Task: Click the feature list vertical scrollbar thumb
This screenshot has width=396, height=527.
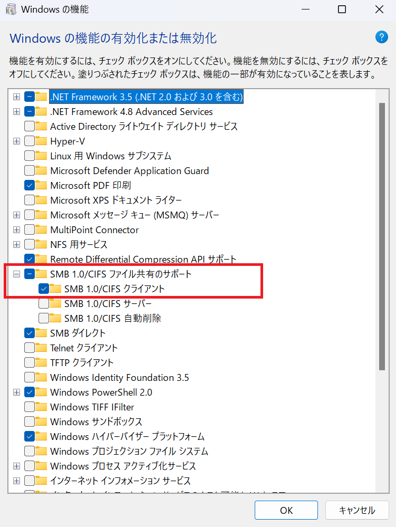Action: [x=382, y=237]
